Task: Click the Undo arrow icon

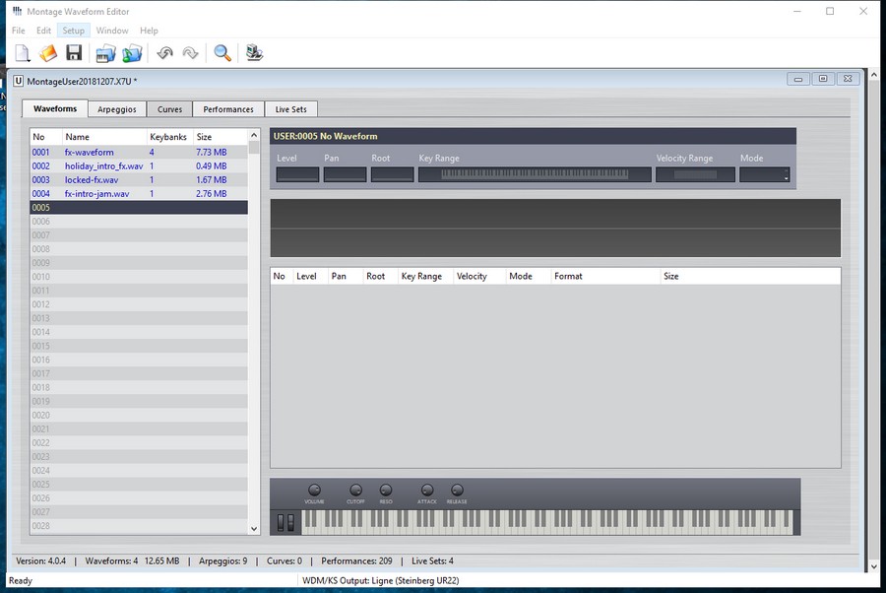Action: pyautogui.click(x=164, y=53)
